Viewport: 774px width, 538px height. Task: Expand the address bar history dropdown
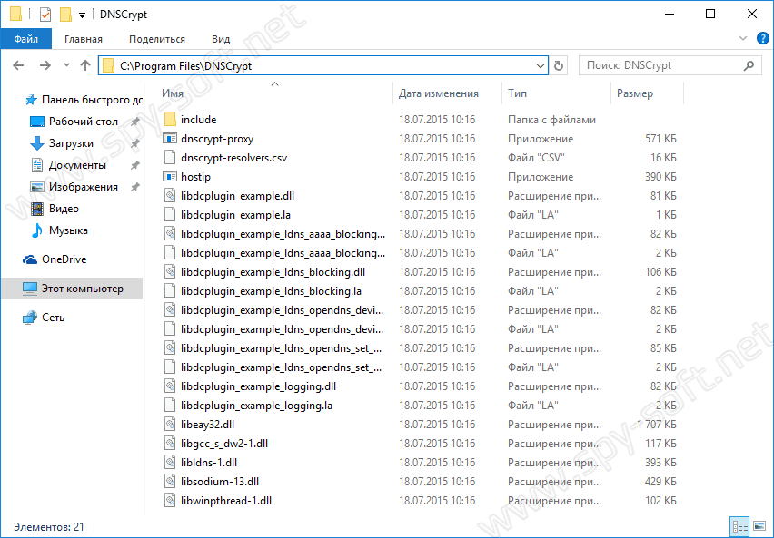540,65
